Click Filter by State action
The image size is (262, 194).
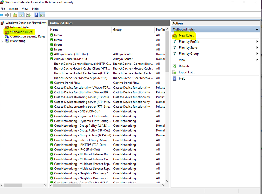(188, 48)
